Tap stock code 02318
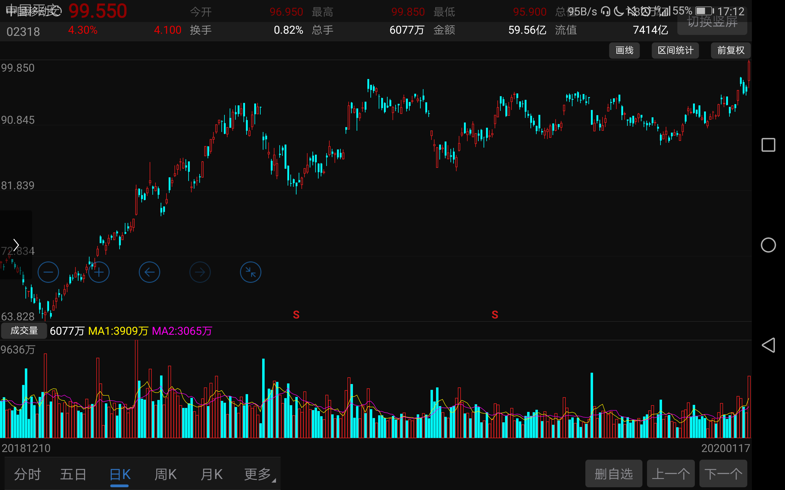Viewport: 785px width, 490px height. (x=23, y=32)
